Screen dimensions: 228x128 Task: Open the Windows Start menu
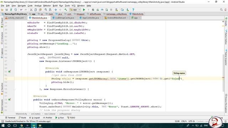click(3, 126)
